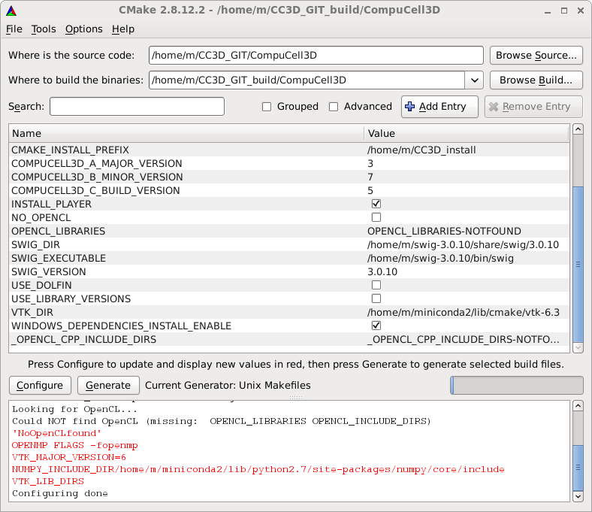Sort entries by Name column header
This screenshot has width=592, height=512.
[x=186, y=133]
